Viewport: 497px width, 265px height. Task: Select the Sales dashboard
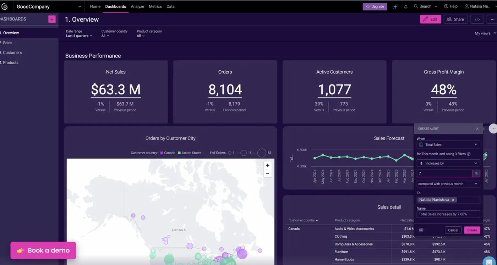click(x=29, y=43)
